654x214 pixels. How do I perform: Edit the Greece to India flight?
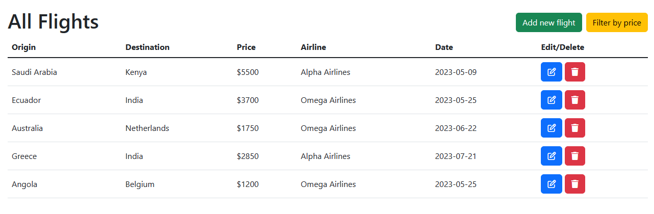click(x=551, y=156)
